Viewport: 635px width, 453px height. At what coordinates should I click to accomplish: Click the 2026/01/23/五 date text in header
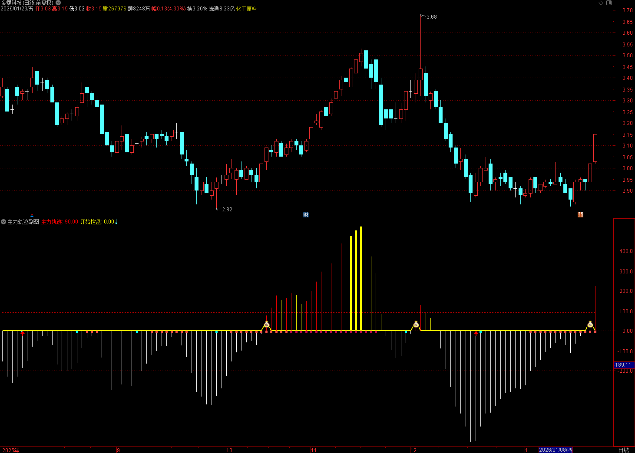(17, 9)
